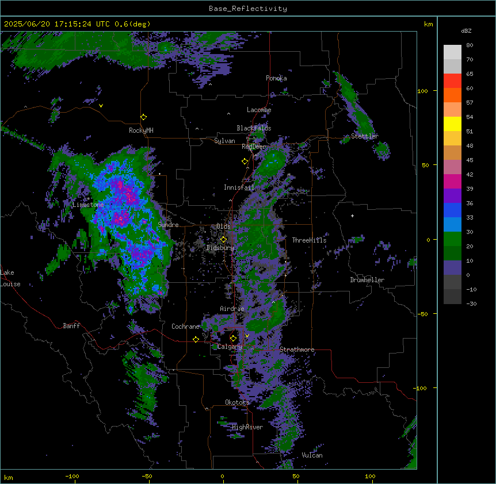Click the 0 tick on bottom axis
Screen dimensions: 496x484
pos(222,476)
